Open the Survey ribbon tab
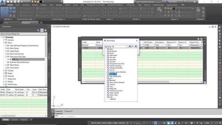This screenshot has height=125, width=222. tap(75, 5)
